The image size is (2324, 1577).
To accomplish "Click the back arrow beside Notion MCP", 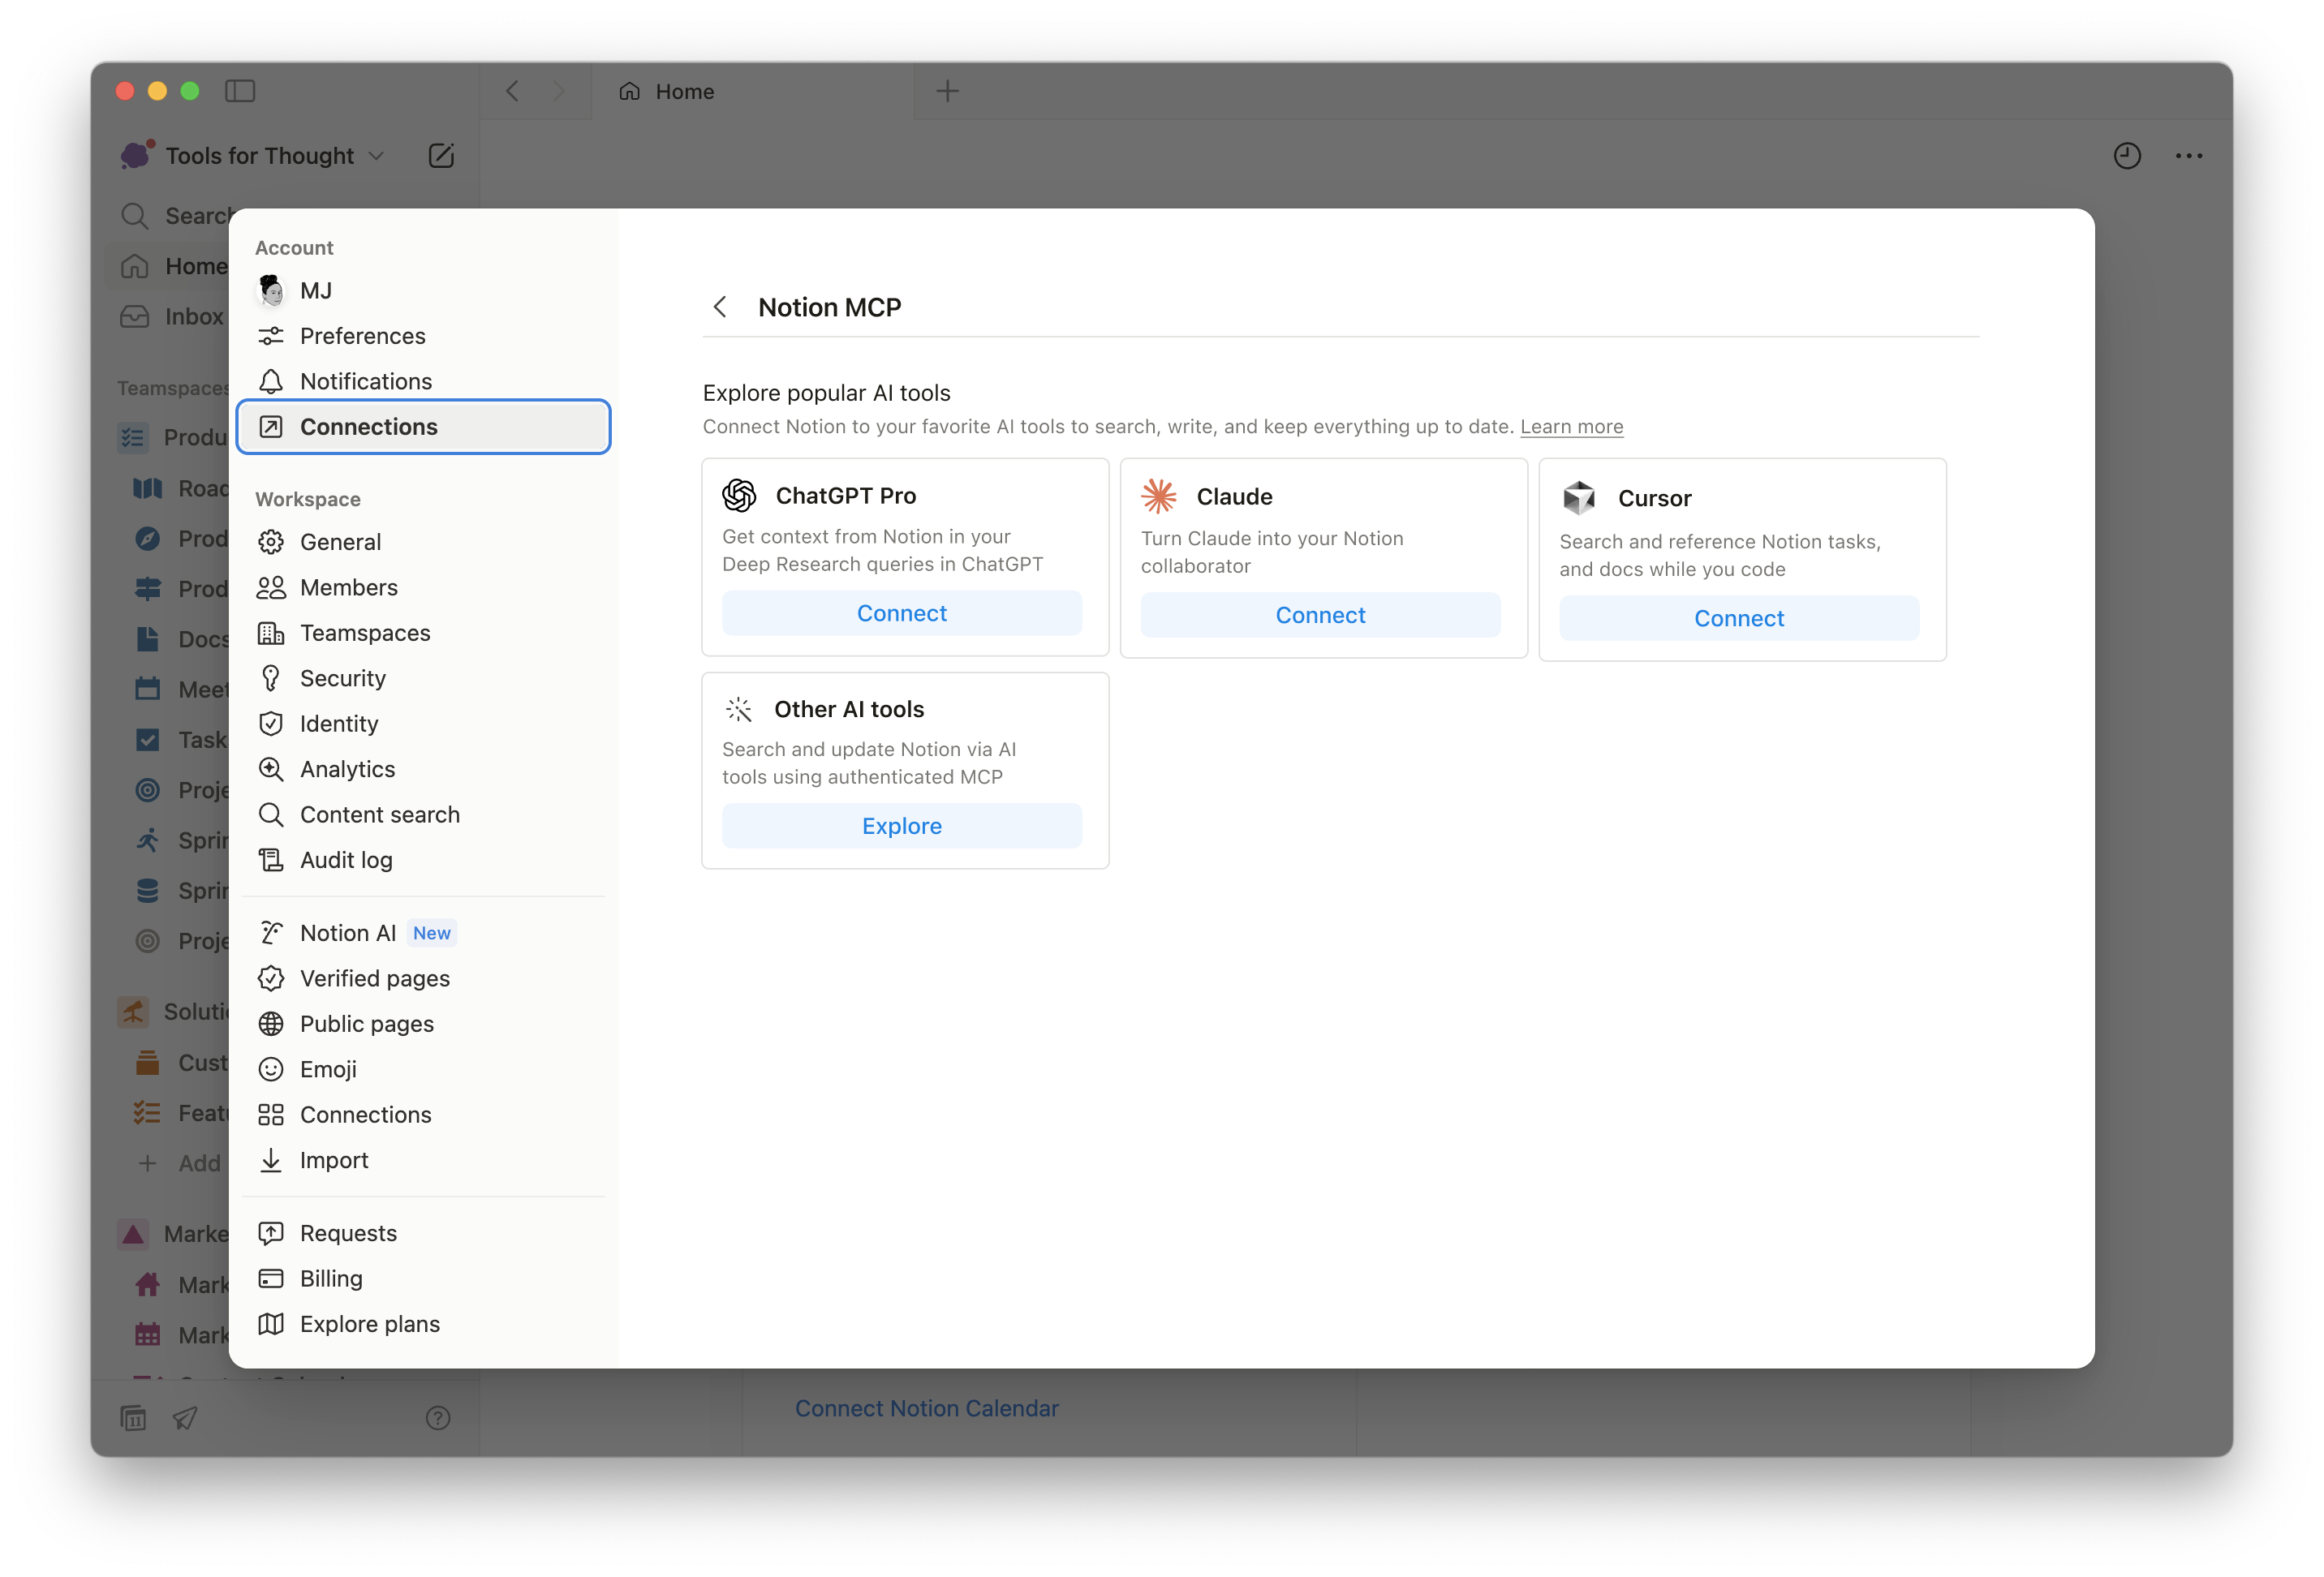I will click(720, 307).
